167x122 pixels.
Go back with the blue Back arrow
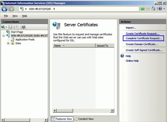[4, 9]
